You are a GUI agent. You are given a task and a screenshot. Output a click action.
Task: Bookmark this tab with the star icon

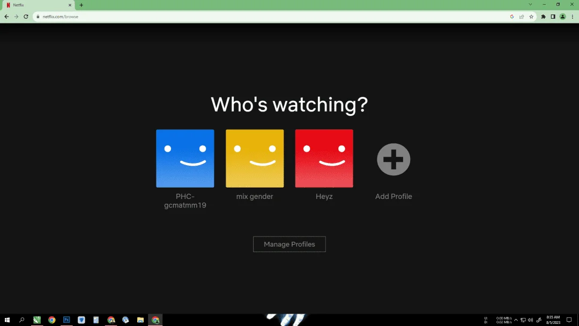click(x=531, y=17)
